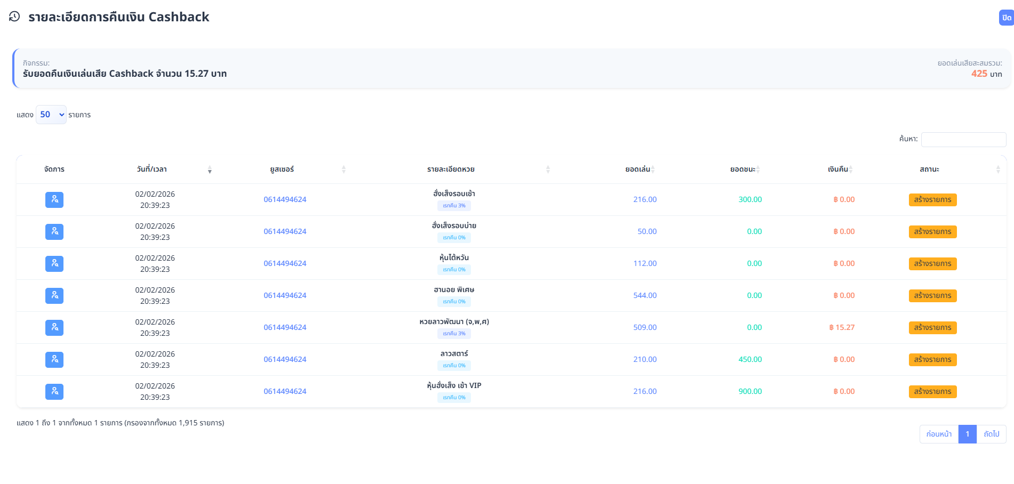Sort table by ยูสเซอร์ column
Screen dimensions: 1014x484
pos(282,170)
